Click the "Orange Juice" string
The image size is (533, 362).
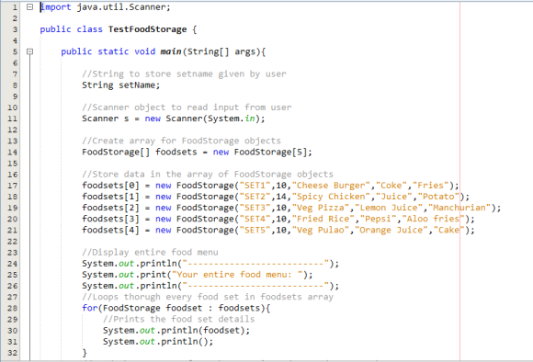(x=391, y=230)
